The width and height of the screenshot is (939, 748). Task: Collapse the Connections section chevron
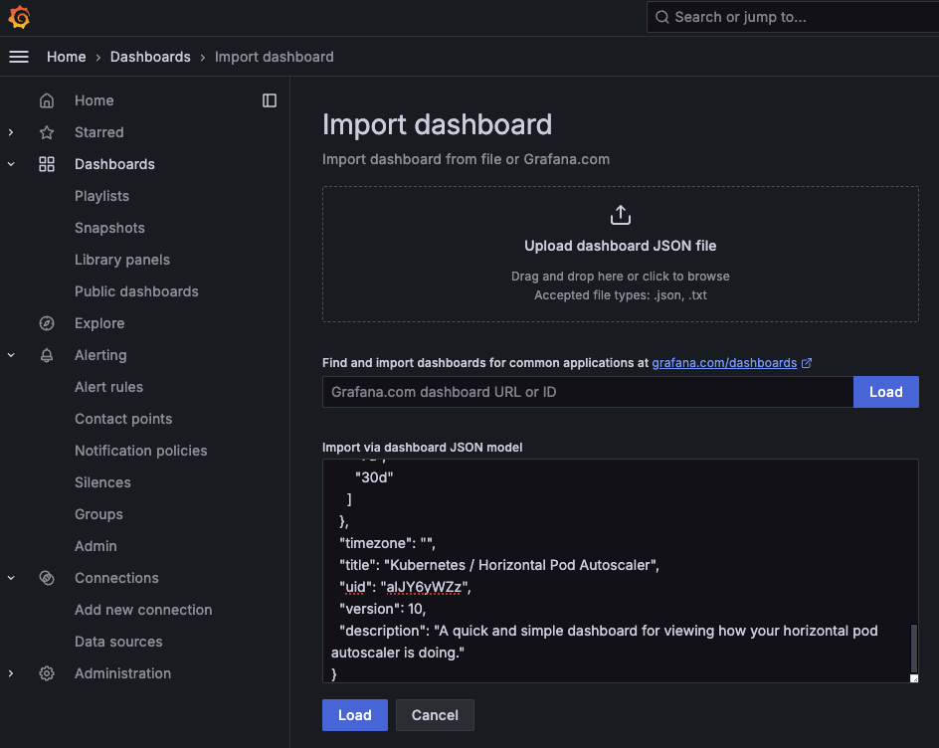(x=11, y=578)
